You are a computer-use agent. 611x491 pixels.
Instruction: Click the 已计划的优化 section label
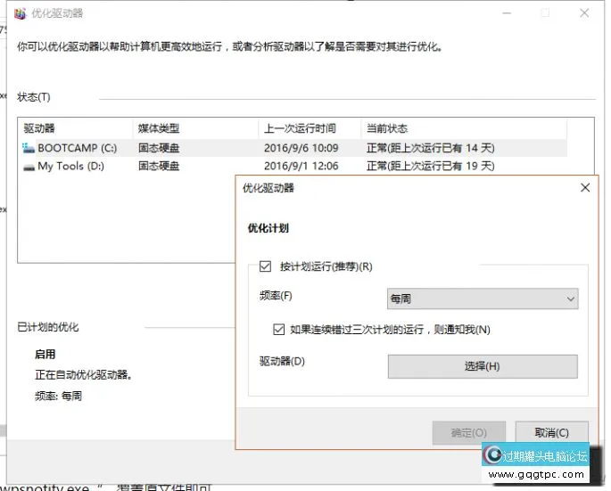coord(48,327)
